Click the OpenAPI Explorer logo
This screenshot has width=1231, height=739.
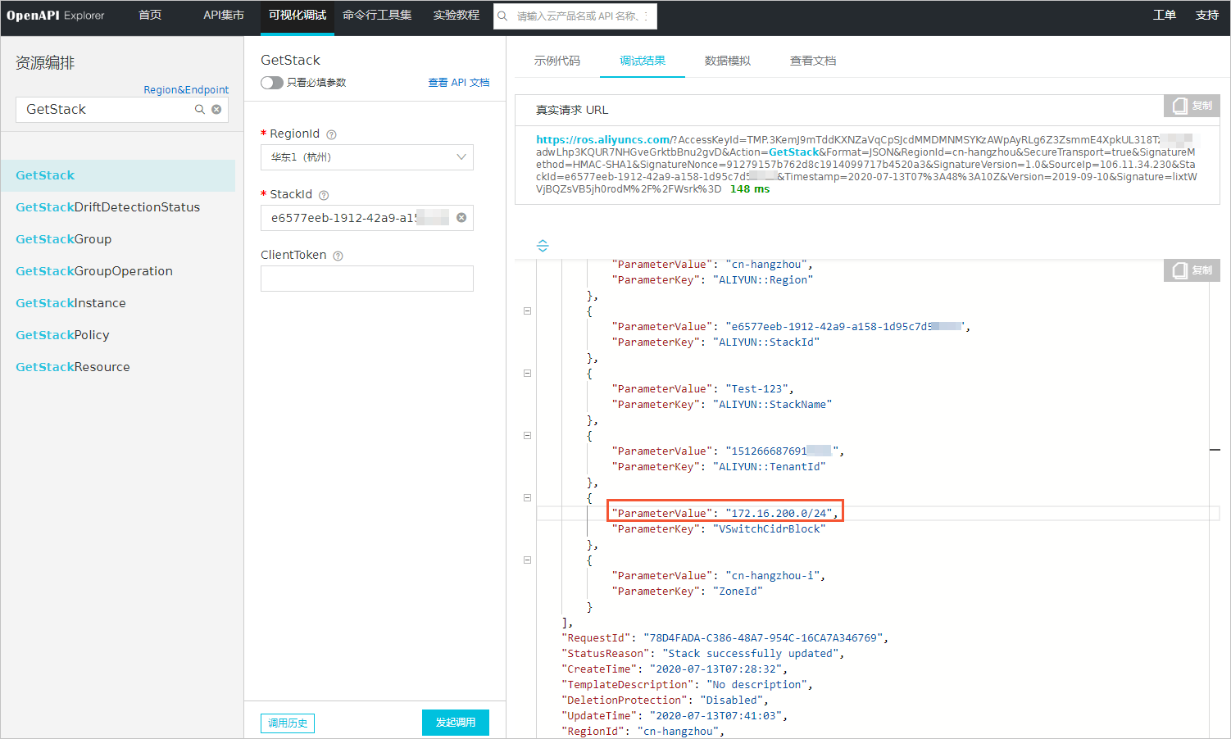(56, 16)
